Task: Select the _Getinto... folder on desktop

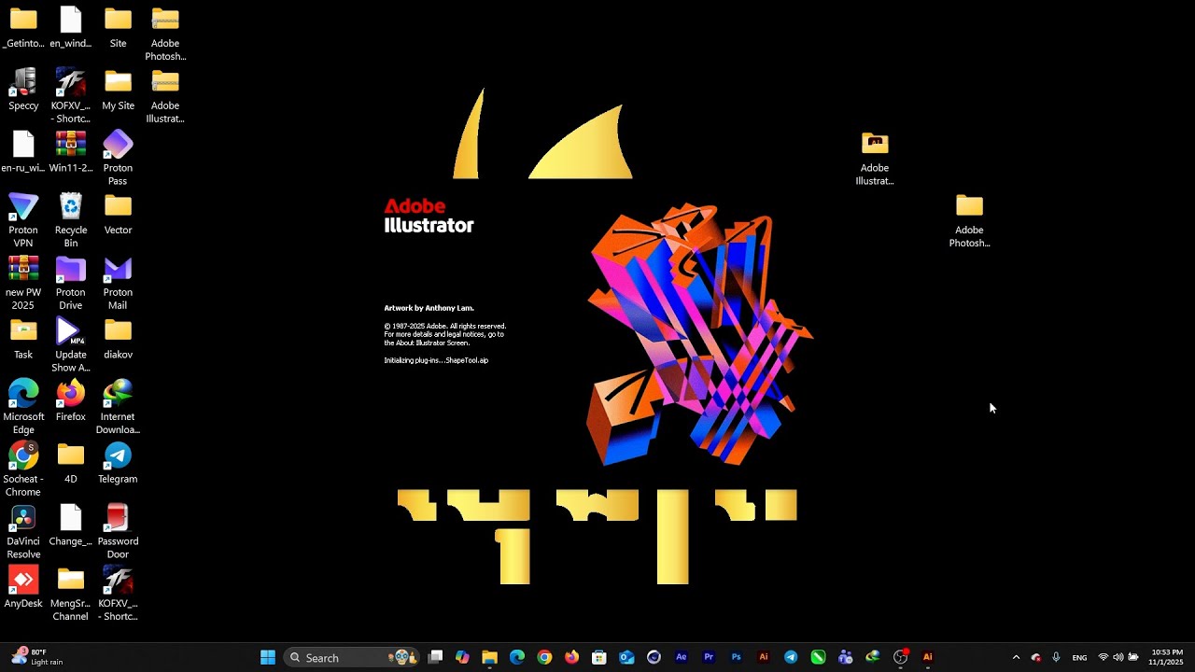Action: (x=23, y=27)
